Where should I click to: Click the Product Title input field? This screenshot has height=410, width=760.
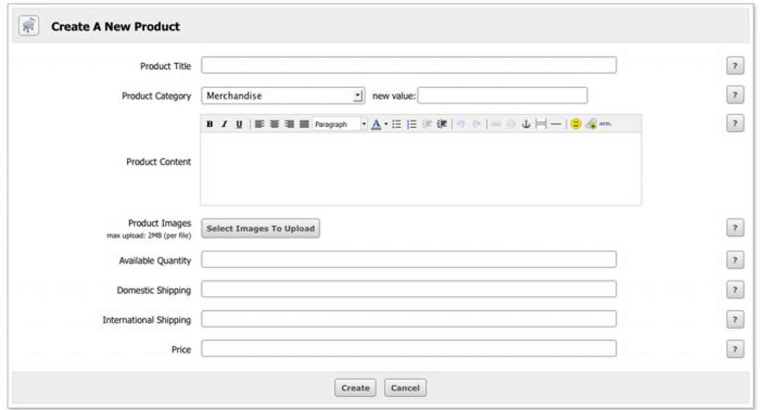(x=408, y=65)
